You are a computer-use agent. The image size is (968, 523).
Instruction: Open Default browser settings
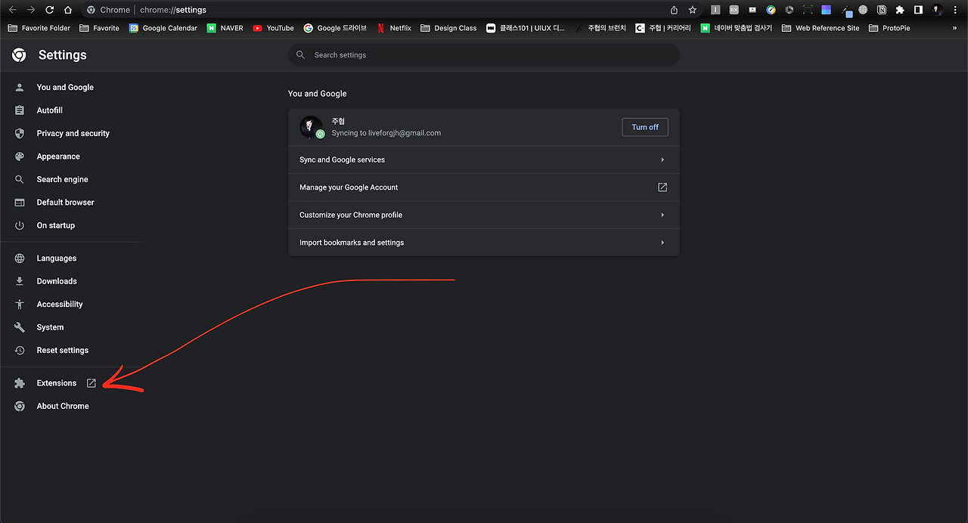pos(65,203)
